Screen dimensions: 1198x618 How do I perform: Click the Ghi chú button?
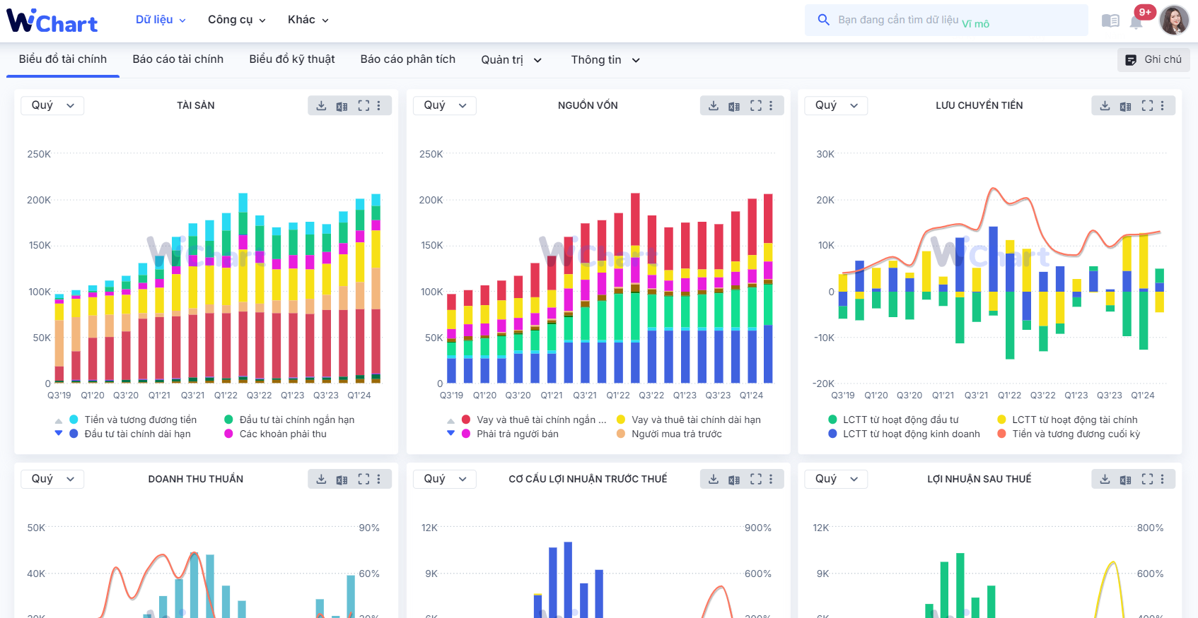pos(1153,60)
